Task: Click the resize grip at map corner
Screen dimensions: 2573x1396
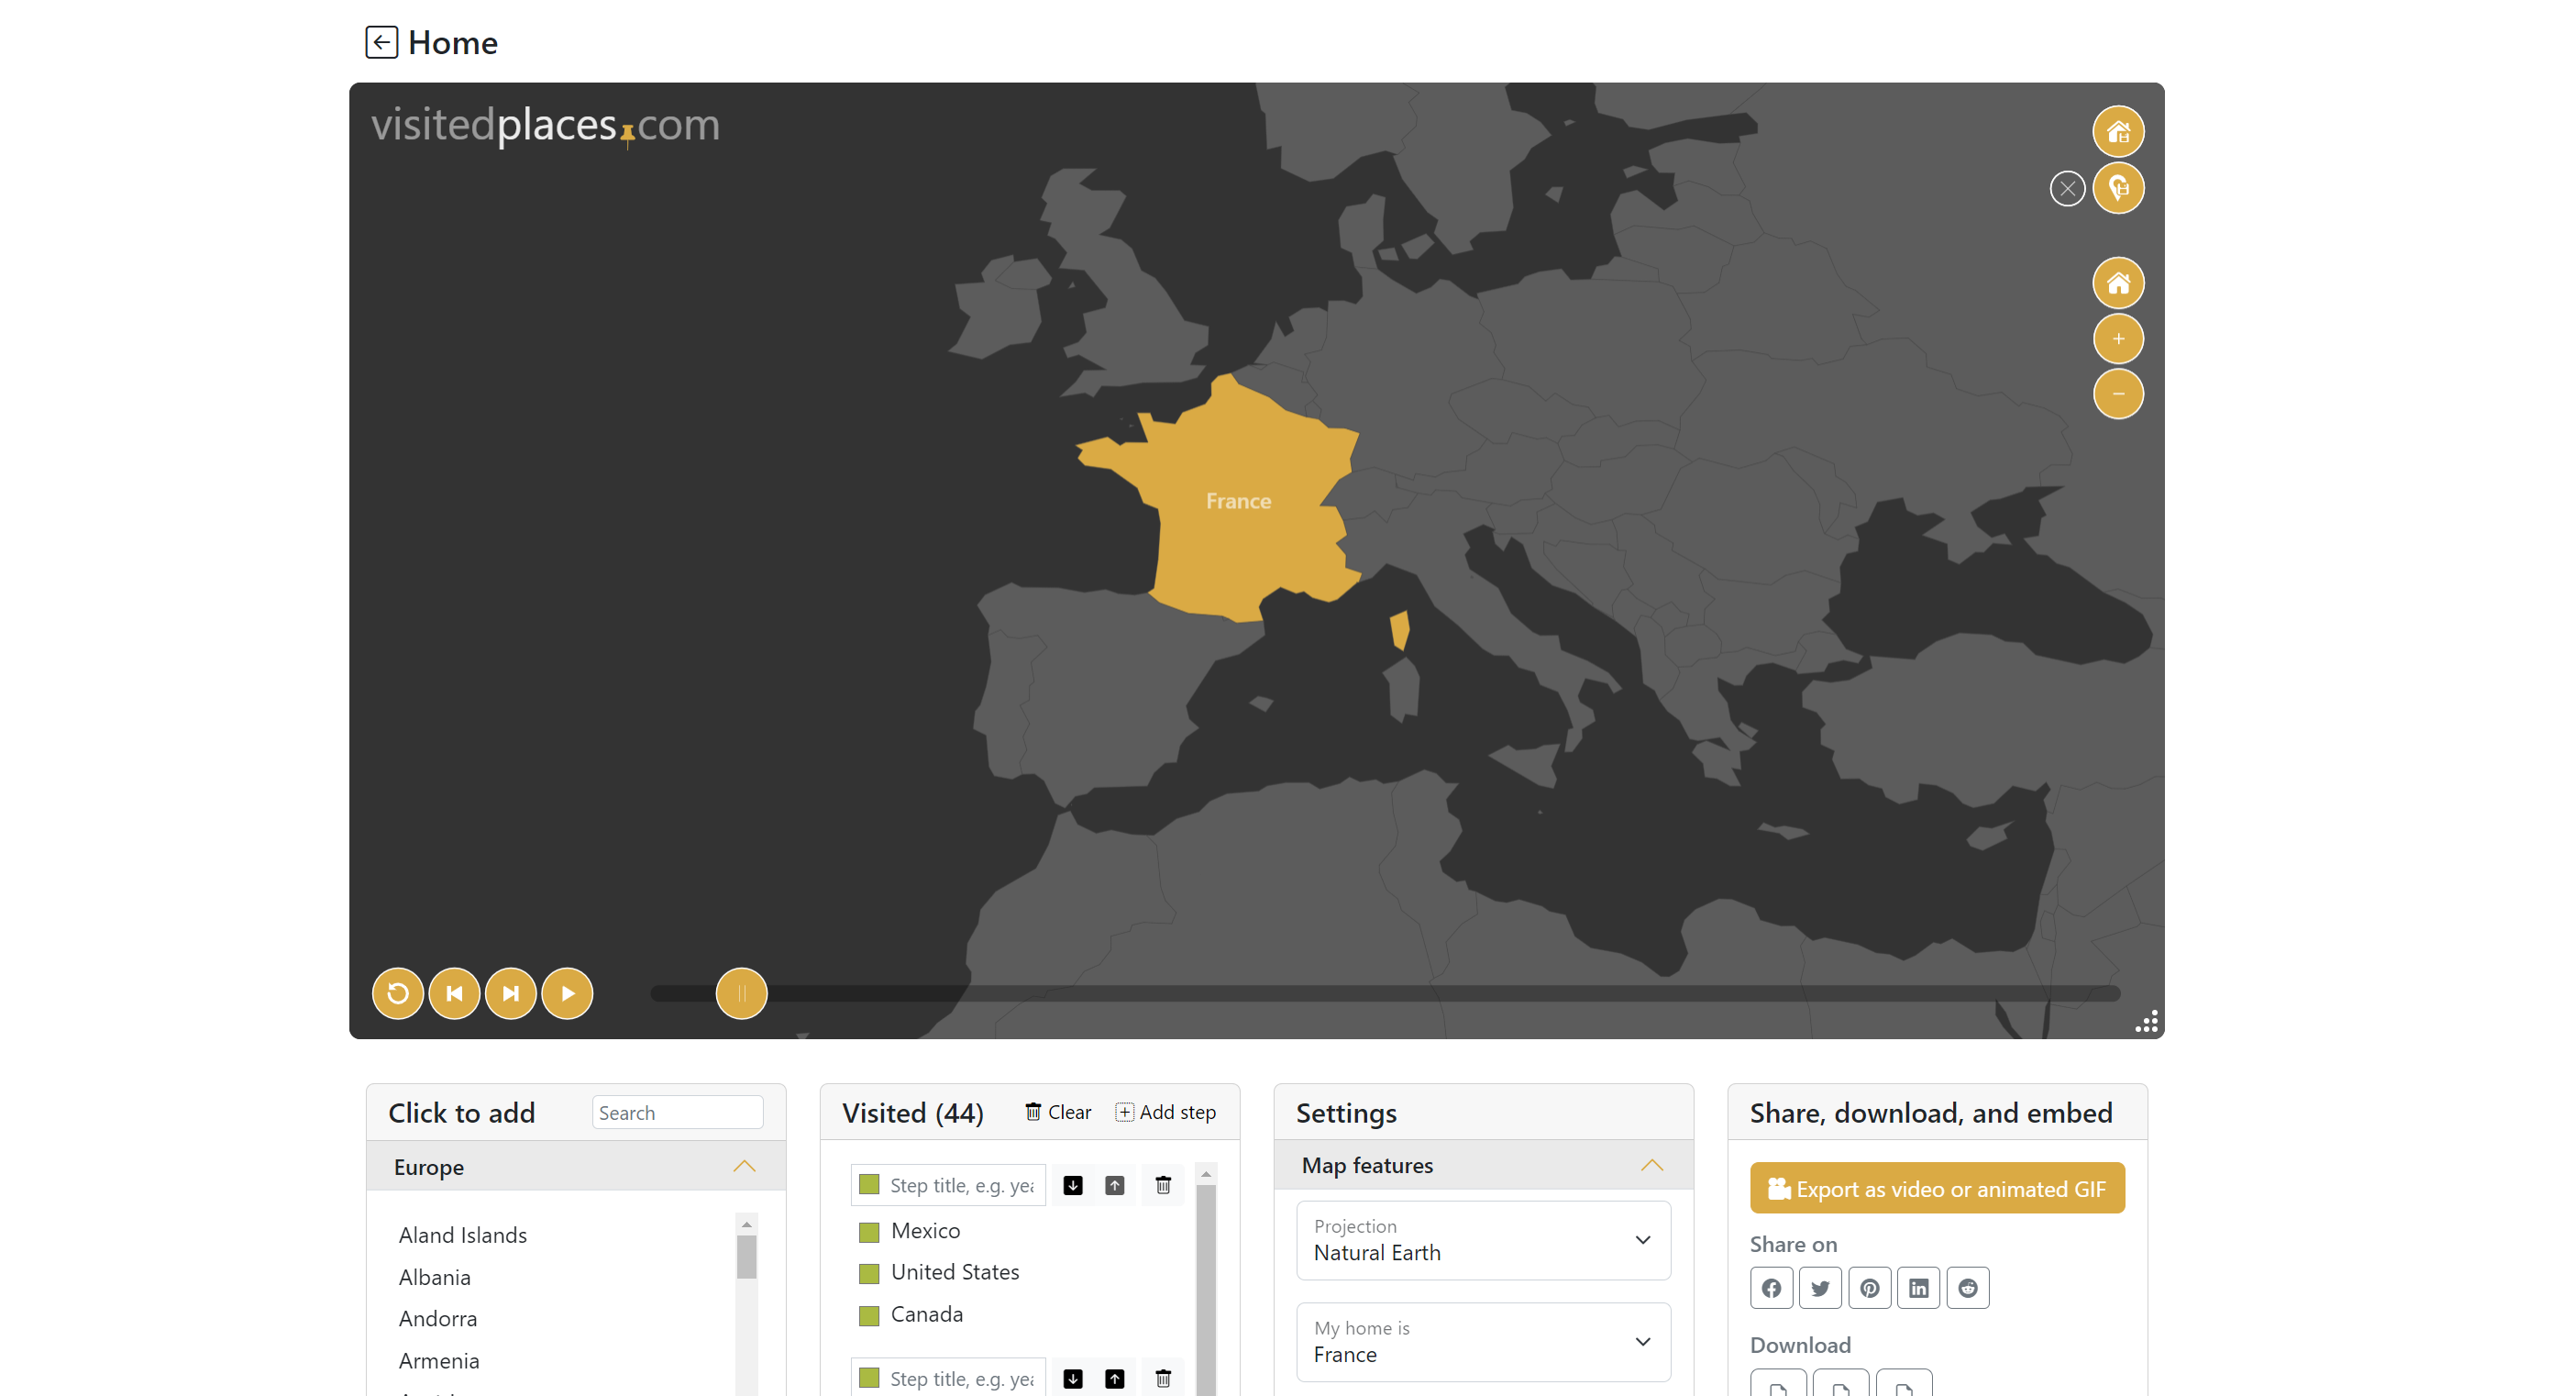Action: point(2147,1021)
